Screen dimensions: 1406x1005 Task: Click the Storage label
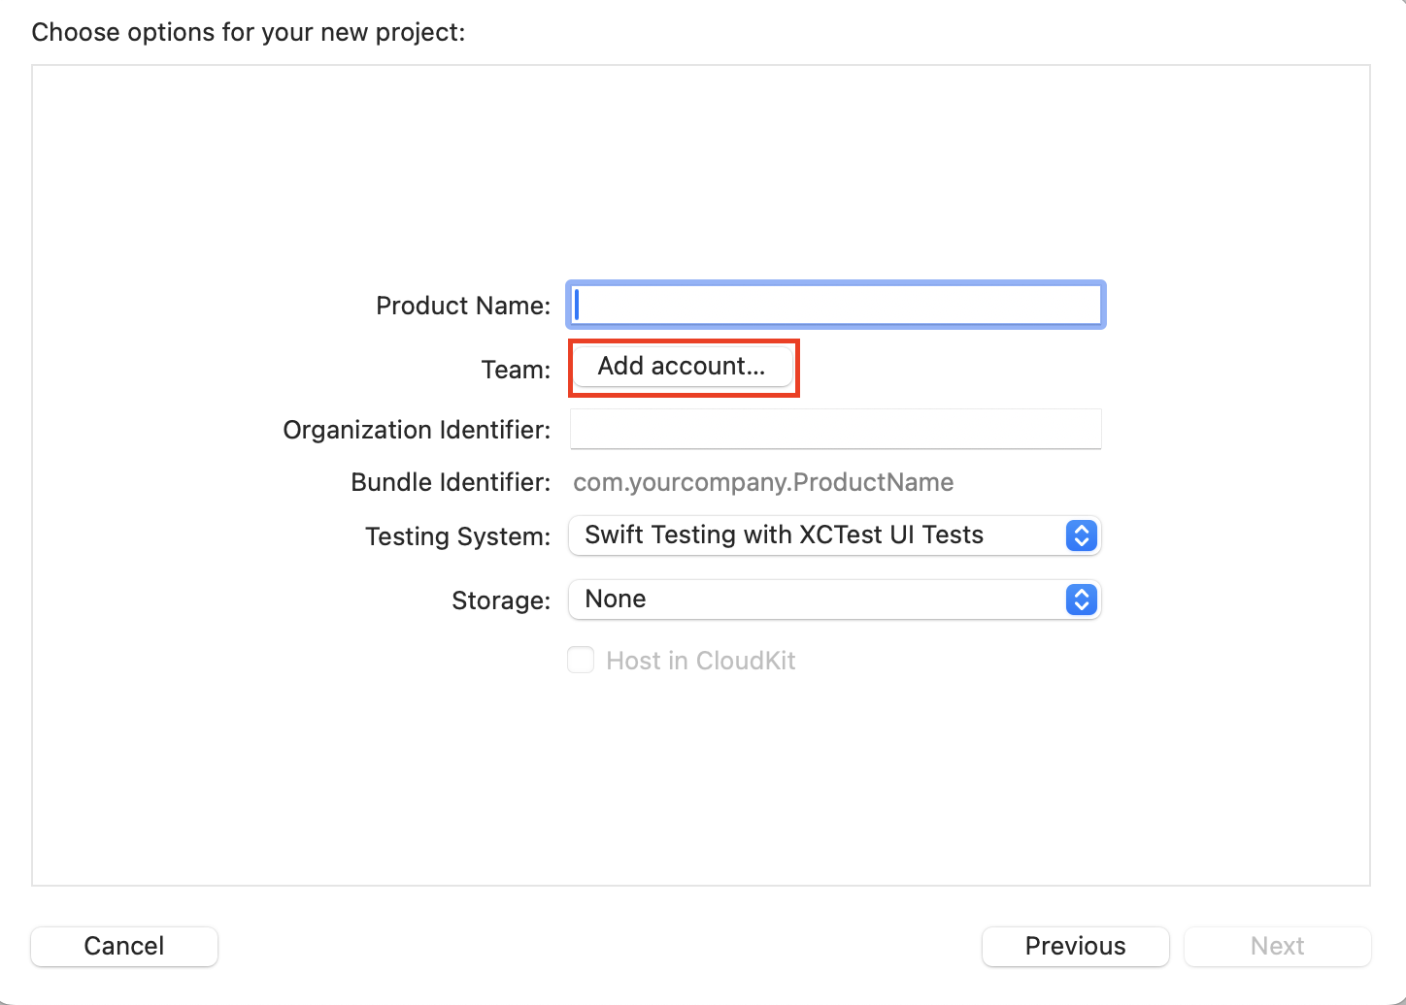click(x=501, y=600)
